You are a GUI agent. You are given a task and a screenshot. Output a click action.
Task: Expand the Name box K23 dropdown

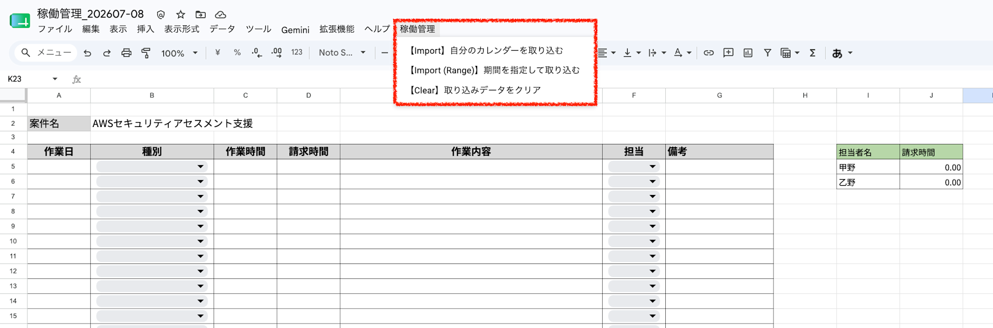[x=55, y=79]
